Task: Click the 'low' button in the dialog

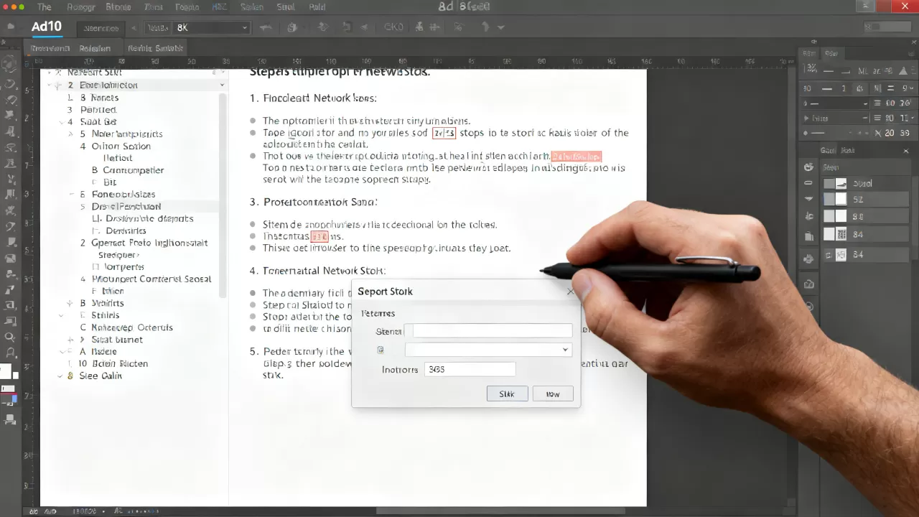Action: [553, 393]
